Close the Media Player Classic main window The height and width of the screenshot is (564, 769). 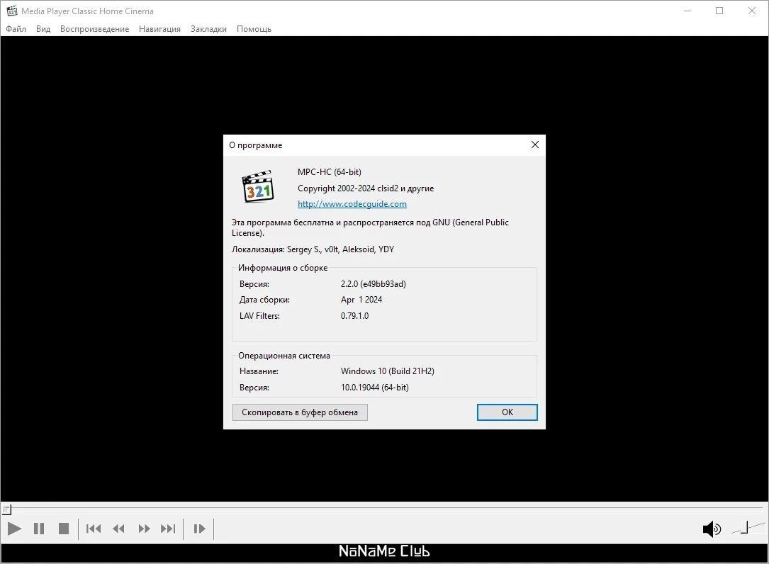pyautogui.click(x=752, y=11)
